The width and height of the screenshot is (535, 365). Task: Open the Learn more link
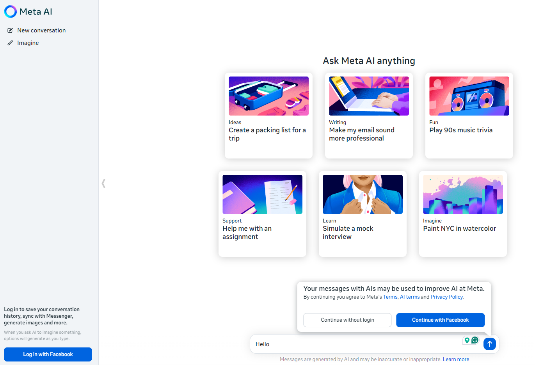456,360
